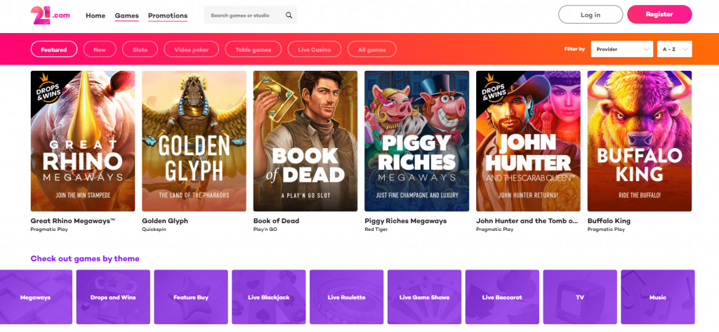Image resolution: width=719 pixels, height=332 pixels.
Task: Open Buffalo King game thumbnail
Action: pos(640,141)
